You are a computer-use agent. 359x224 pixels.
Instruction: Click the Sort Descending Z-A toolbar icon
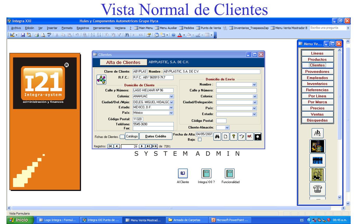point(99,35)
